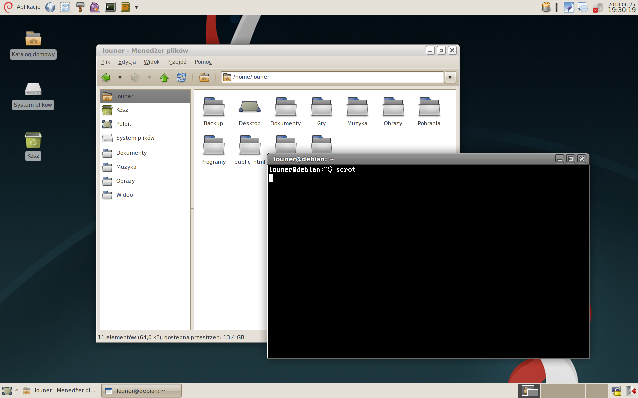638x398 pixels.
Task: Click the file manager status bar text
Action: pyautogui.click(x=171, y=337)
